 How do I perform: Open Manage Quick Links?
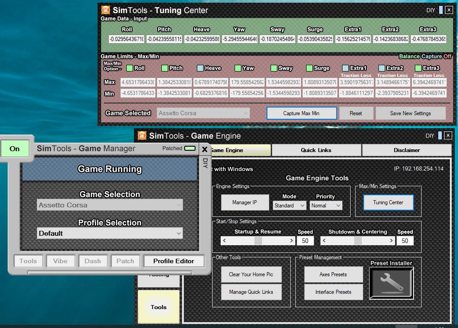coord(251,292)
